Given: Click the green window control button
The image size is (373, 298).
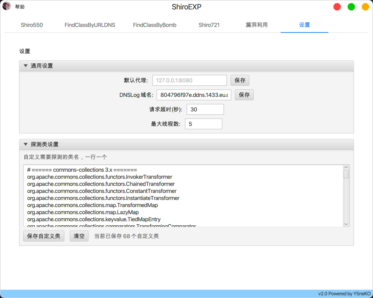Looking at the screenshot, I should click(351, 7).
